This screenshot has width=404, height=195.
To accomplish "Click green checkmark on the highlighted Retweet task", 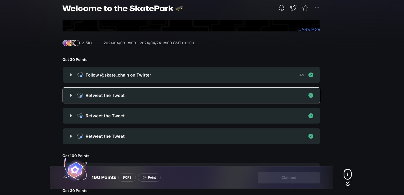I will click(311, 95).
